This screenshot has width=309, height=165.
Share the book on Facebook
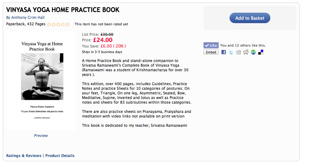[x=224, y=52]
